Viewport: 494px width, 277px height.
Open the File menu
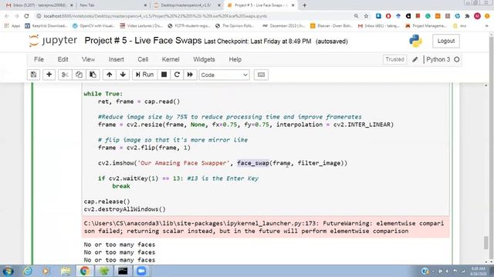click(39, 59)
